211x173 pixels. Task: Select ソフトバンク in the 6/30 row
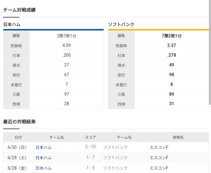115,147
